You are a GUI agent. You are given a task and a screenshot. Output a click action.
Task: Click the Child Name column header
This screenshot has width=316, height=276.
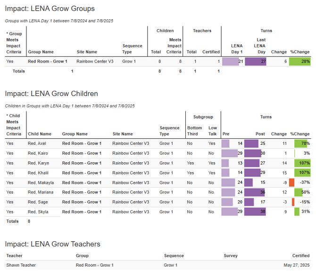(x=39, y=134)
